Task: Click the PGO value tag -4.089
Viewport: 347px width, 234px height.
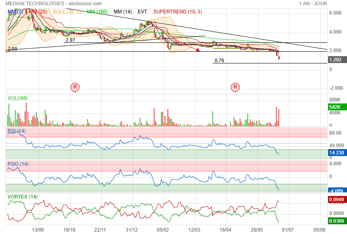Action: pos(337,191)
